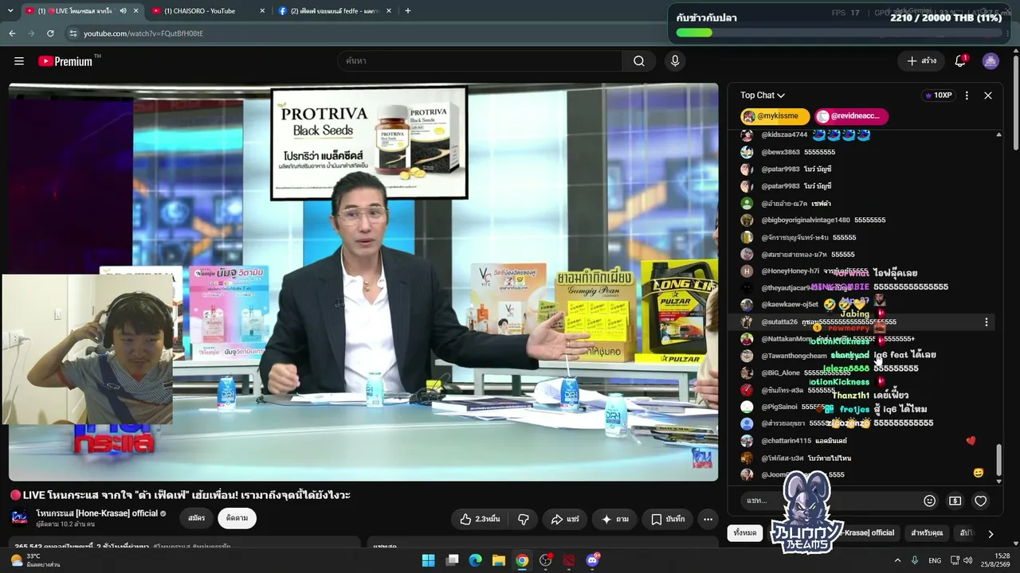The image size is (1020, 573).
Task: Open the Windows Start menu
Action: pos(428,560)
